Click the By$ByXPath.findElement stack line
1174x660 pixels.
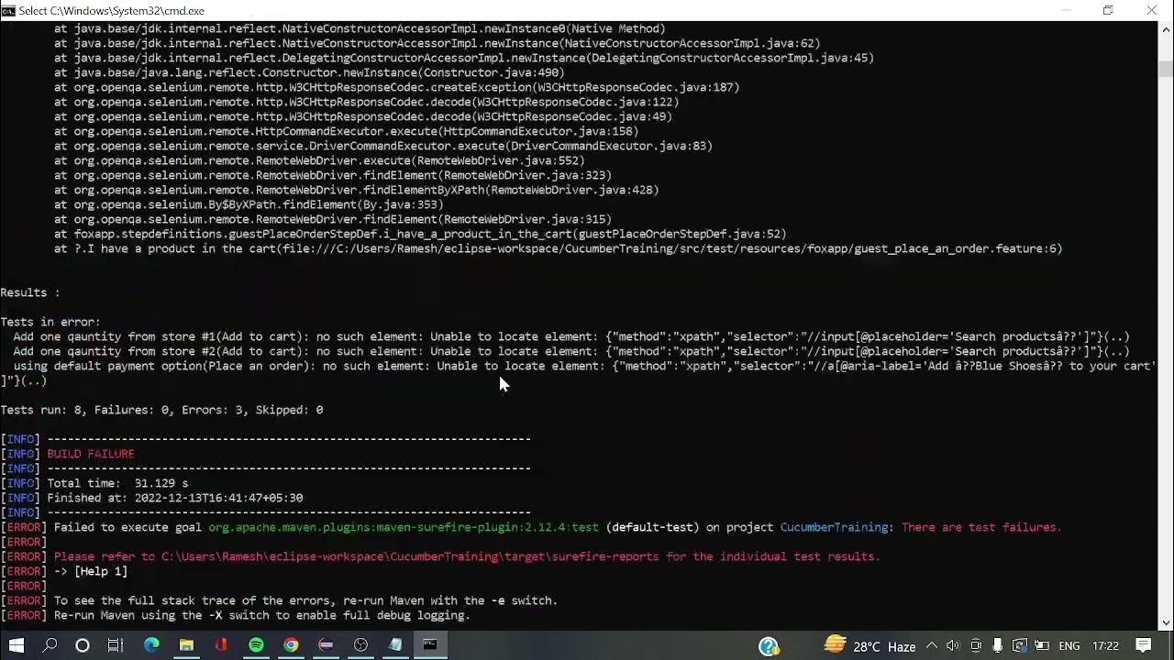249,204
